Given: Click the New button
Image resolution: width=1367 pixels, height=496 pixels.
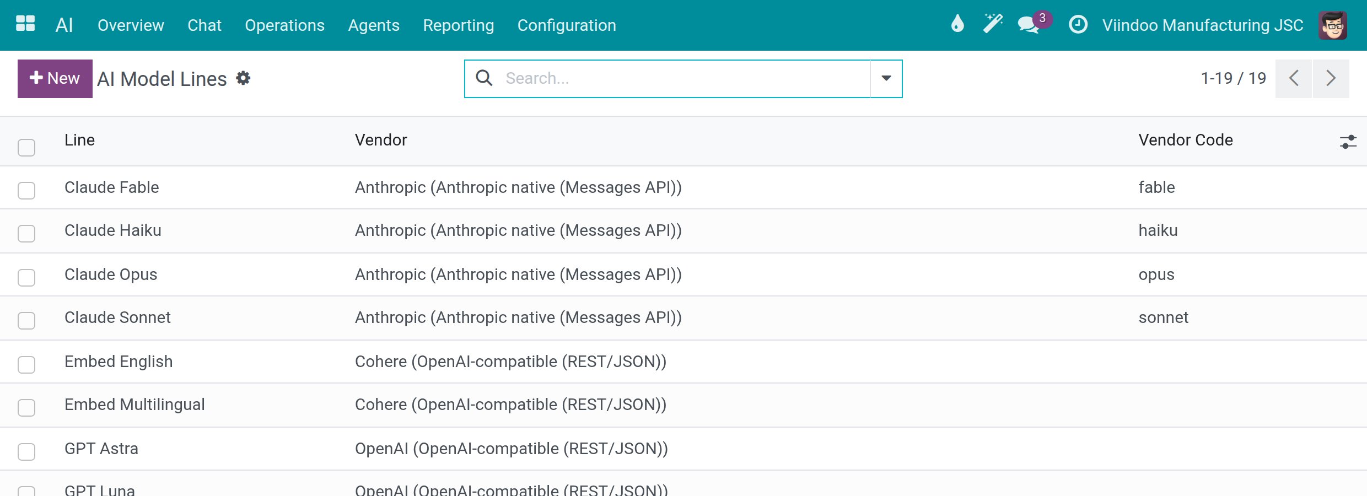Looking at the screenshot, I should (55, 78).
